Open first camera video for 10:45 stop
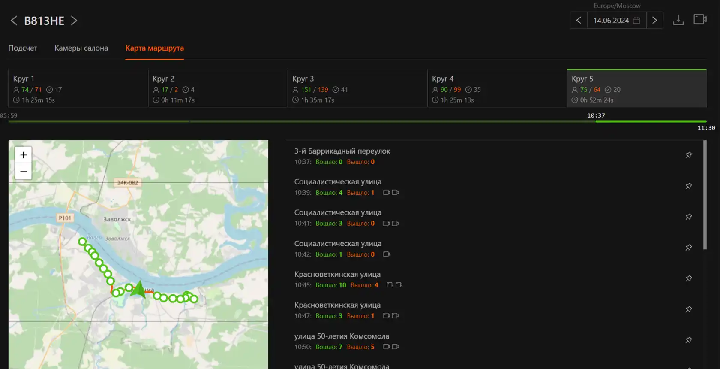Screen dimensions: 720x369 390,285
